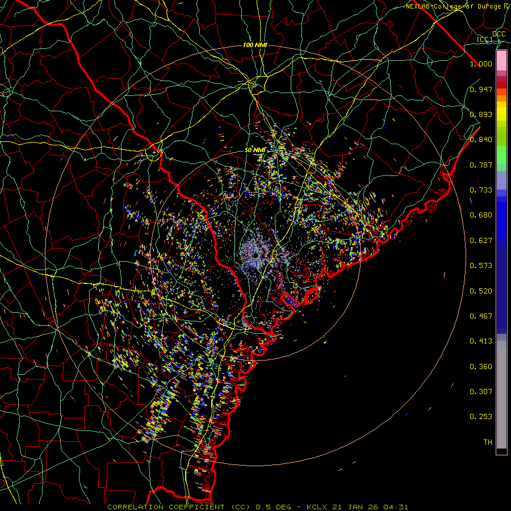Click the CORRELATION COEFFICIENT caption text
The image size is (511, 511).
point(166,507)
